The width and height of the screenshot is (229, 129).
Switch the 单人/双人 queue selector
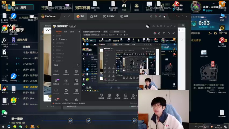click(x=14, y=26)
